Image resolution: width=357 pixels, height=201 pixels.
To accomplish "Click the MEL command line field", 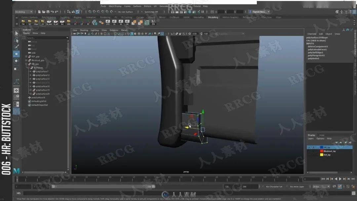I will coord(187,193).
